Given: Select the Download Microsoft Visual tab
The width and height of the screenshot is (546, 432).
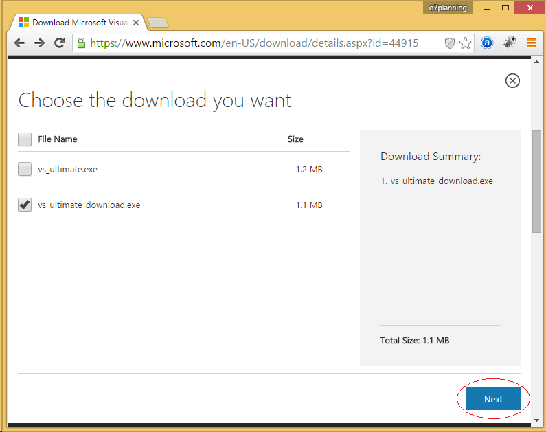Looking at the screenshot, I should 78,23.
